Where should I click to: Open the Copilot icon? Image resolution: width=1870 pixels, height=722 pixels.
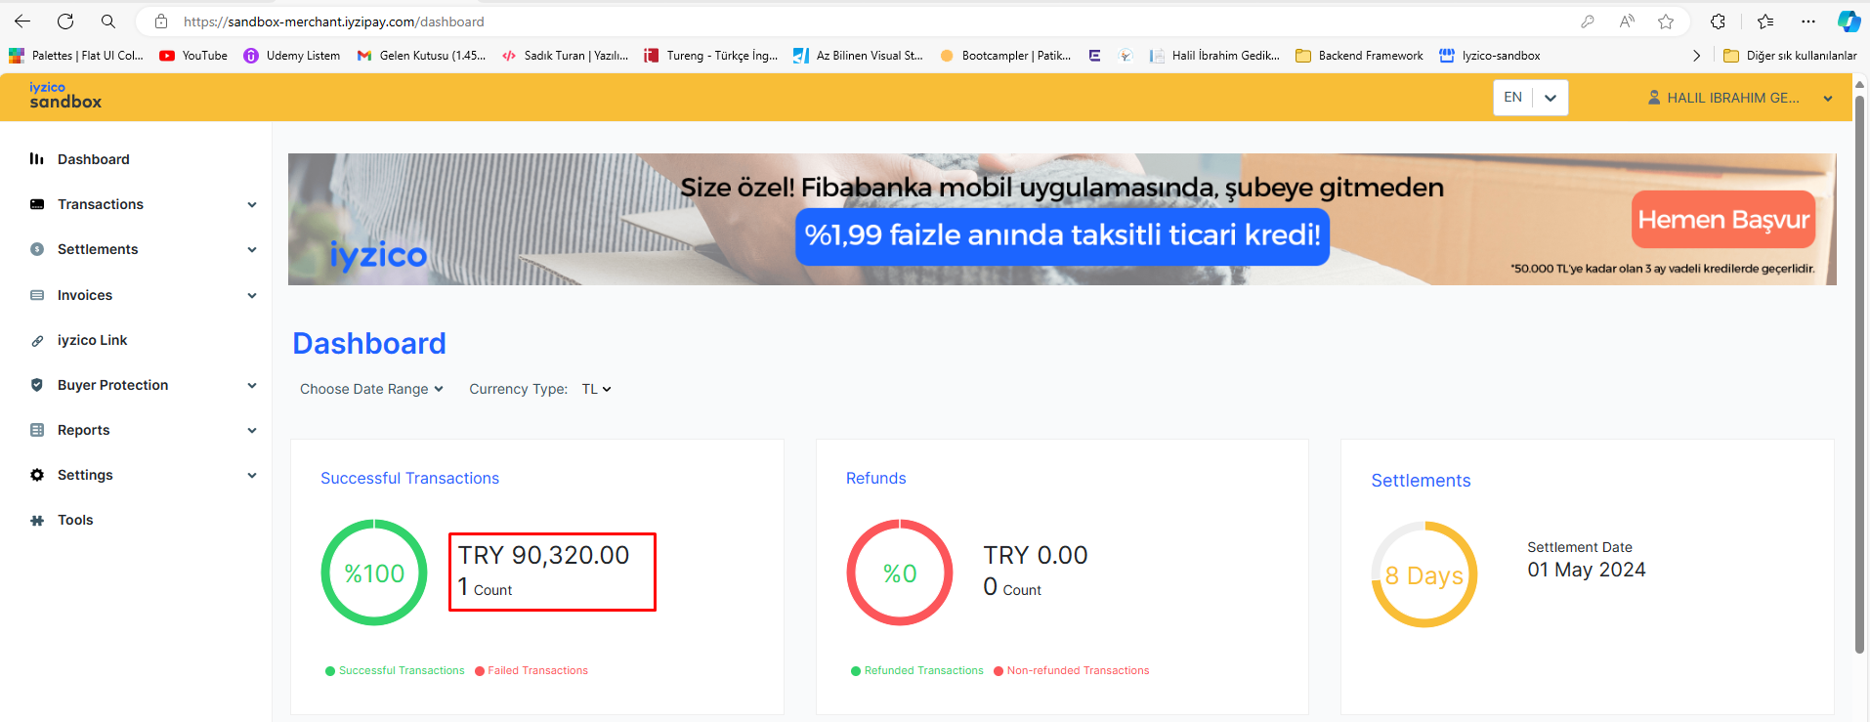1849,21
